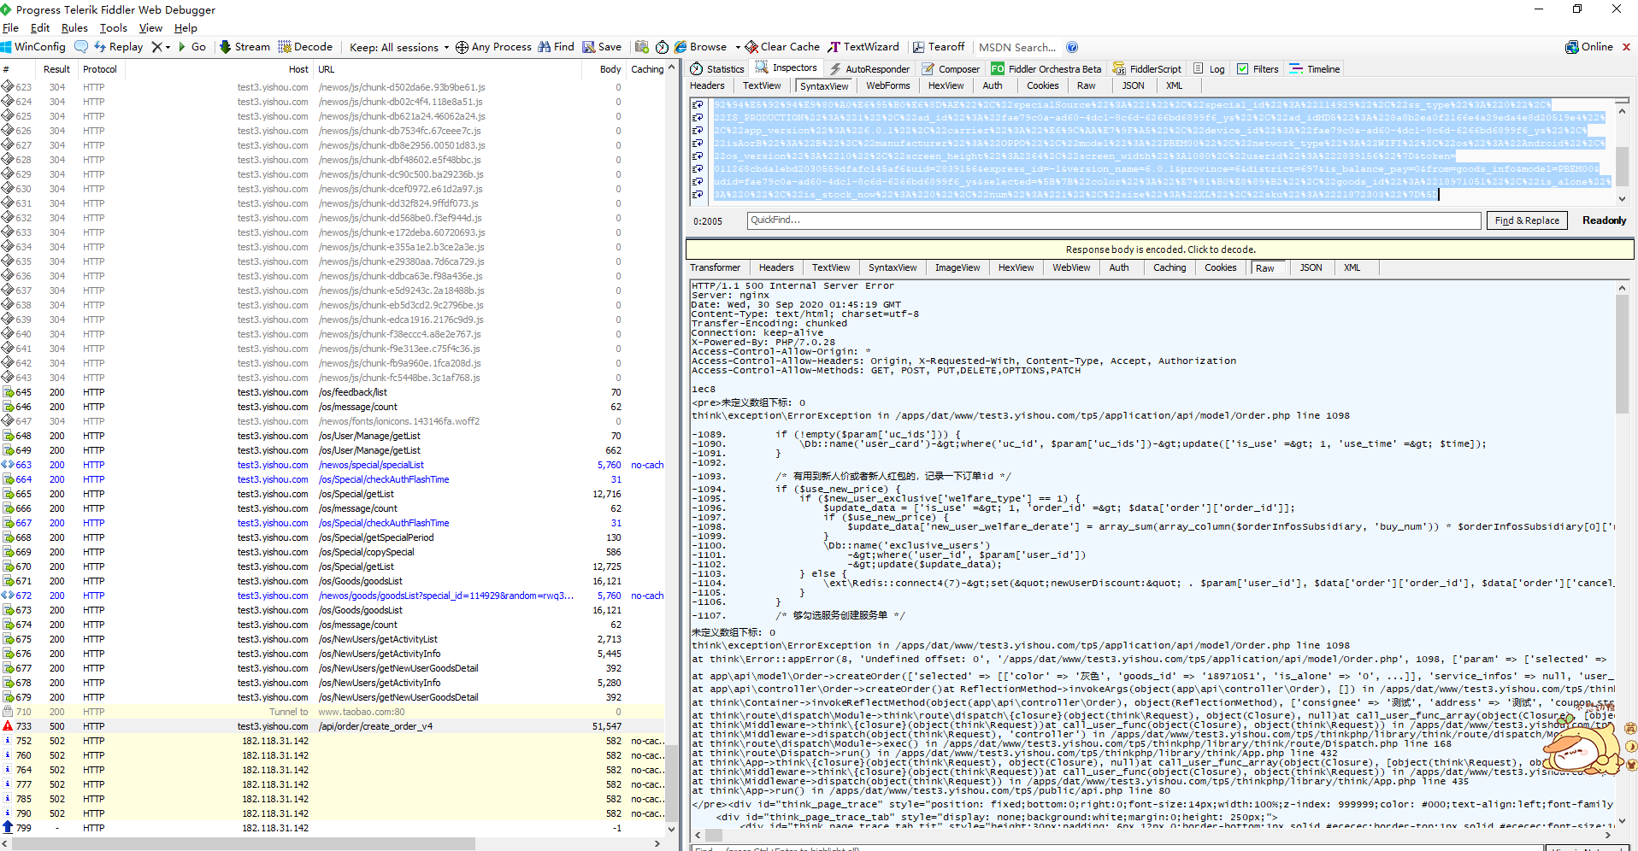
Task: Click in the QuickFind input box
Action: pos(1114,220)
